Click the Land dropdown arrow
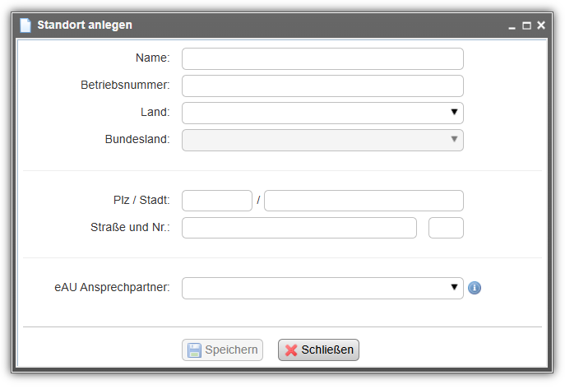The height and width of the screenshot is (389, 565). point(454,113)
